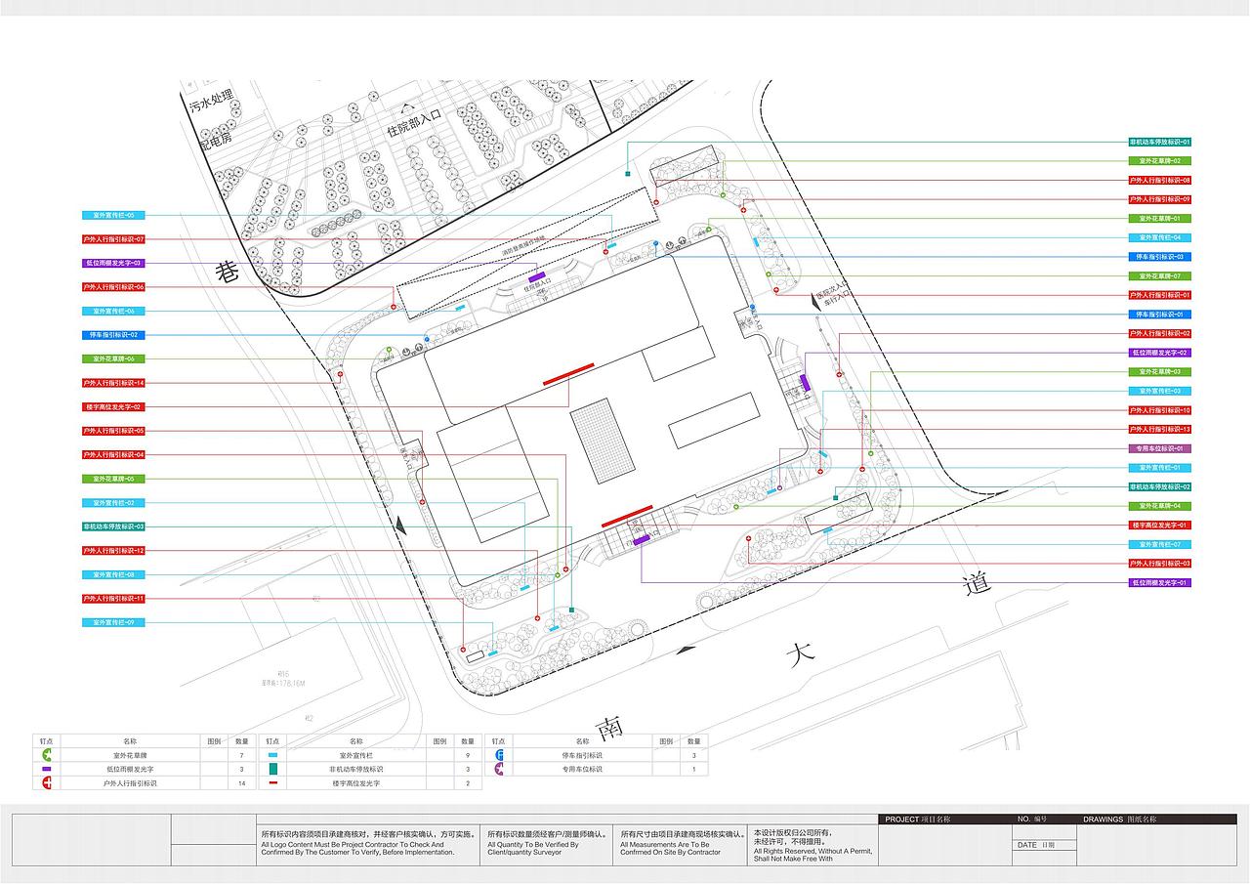Select the 非机动车停放标识-01 label at top right
Screen dimensions: 1250x884
point(1160,142)
